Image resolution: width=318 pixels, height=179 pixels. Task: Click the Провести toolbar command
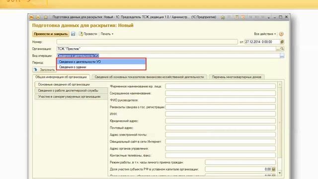click(88, 34)
